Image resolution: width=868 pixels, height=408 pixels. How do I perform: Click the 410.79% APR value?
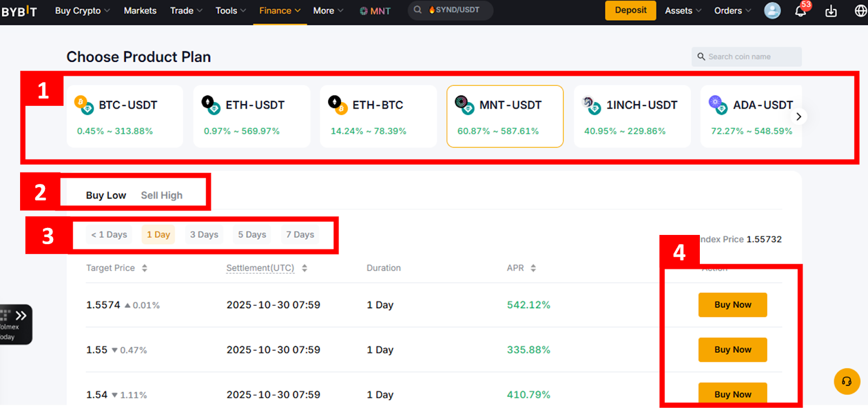point(528,394)
